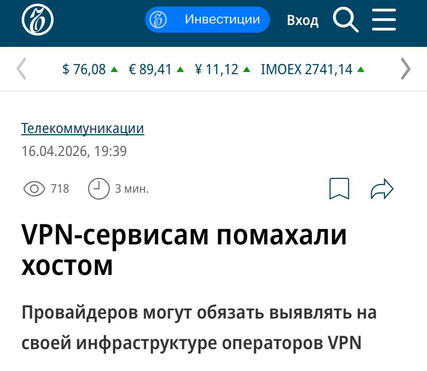Select the dollar rate 76,08
427x371 pixels.
[90, 69]
